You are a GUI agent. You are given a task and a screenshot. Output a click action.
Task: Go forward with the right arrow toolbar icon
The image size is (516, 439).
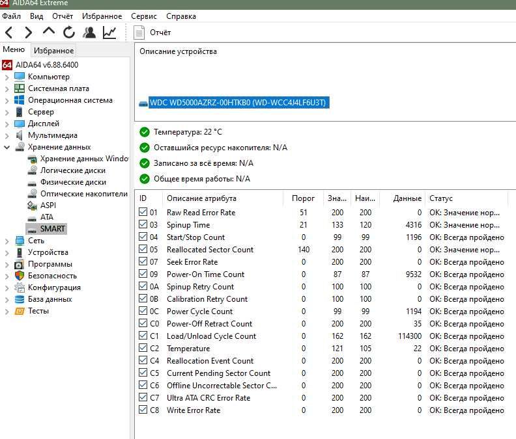pos(29,33)
